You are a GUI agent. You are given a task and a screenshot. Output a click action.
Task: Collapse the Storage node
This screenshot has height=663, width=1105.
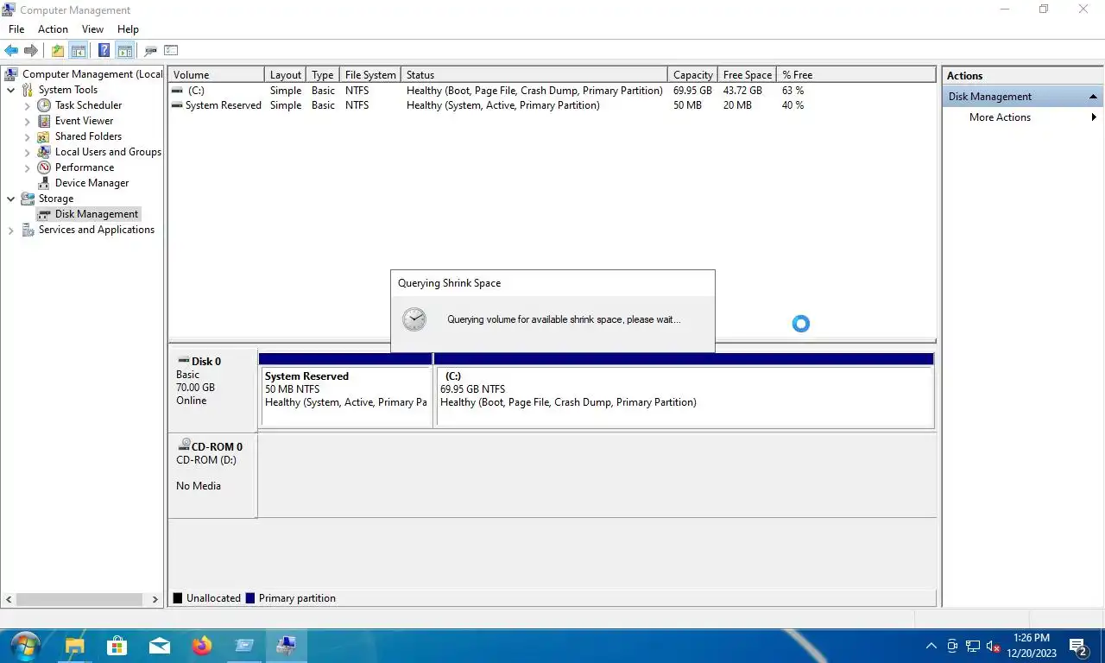click(x=10, y=199)
